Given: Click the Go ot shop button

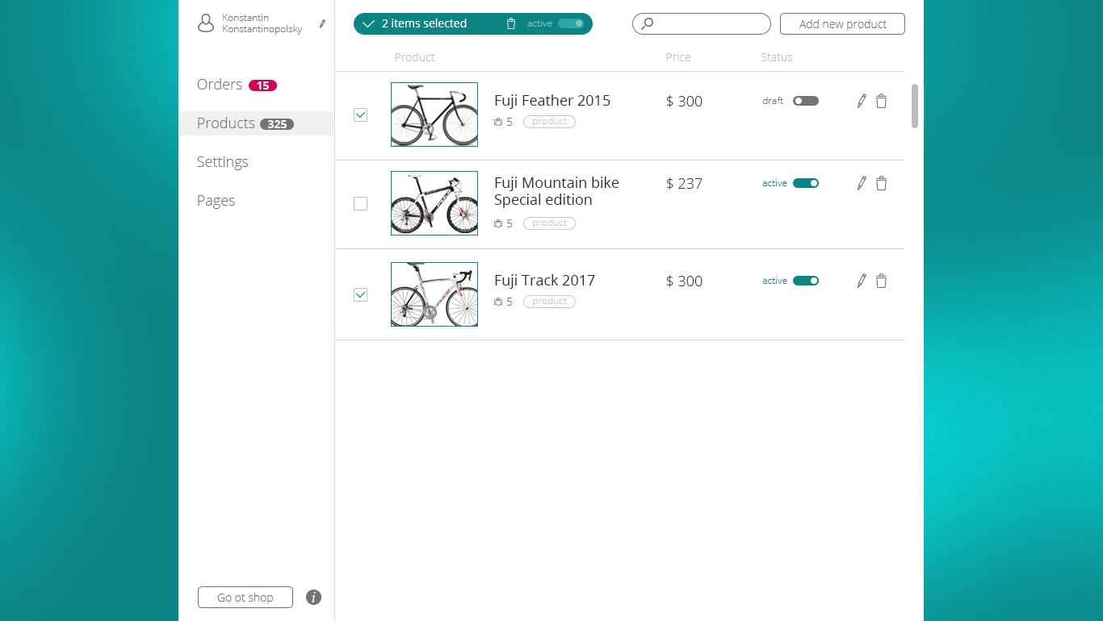Looking at the screenshot, I should pos(245,598).
